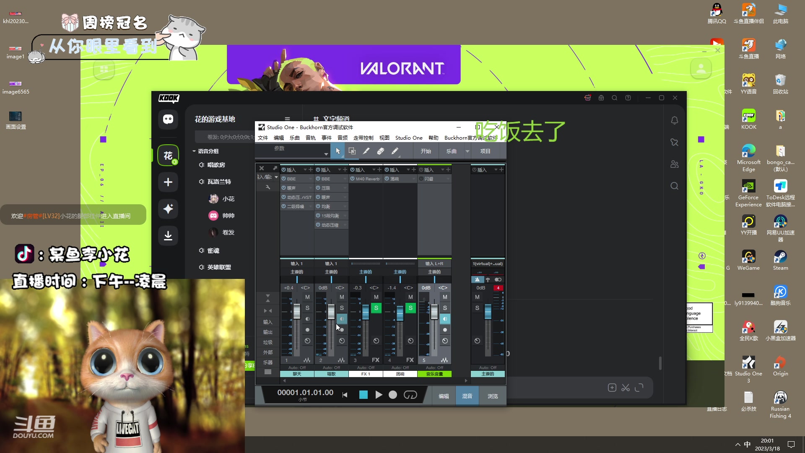805x453 pixels.
Task: Open KOOK discover star icon
Action: point(168,209)
